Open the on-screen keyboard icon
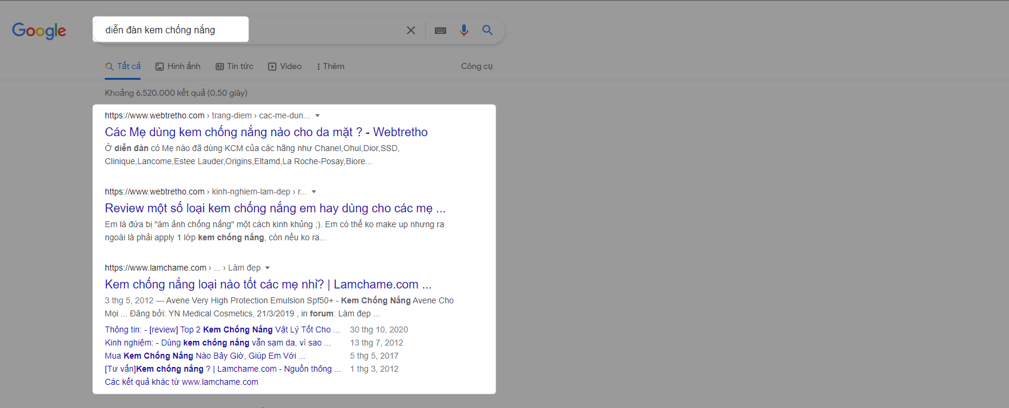 441,30
